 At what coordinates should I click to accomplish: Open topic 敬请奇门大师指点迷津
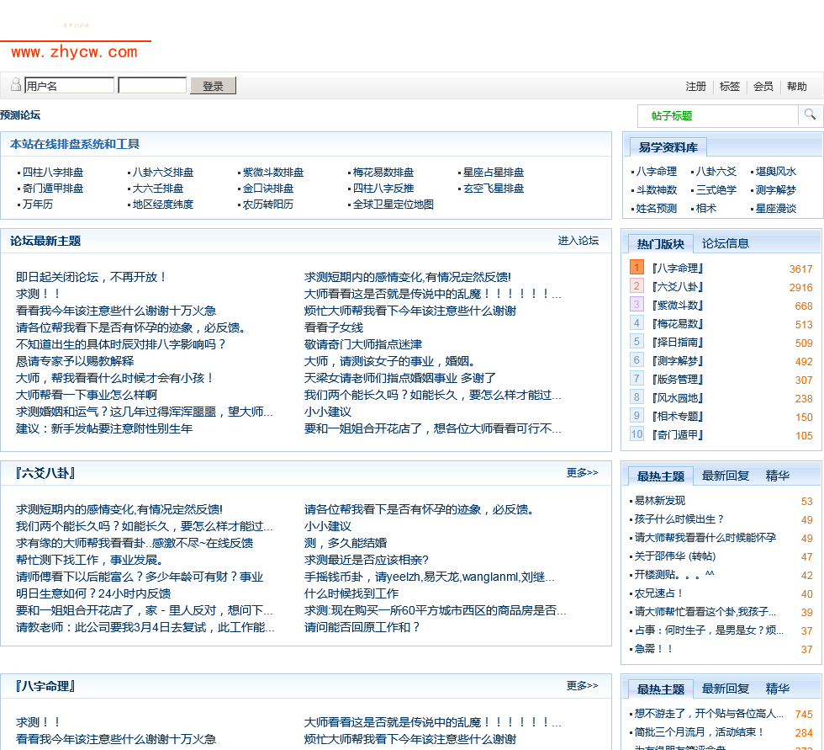pos(363,344)
